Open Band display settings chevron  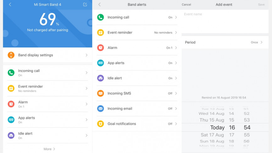click(x=86, y=55)
